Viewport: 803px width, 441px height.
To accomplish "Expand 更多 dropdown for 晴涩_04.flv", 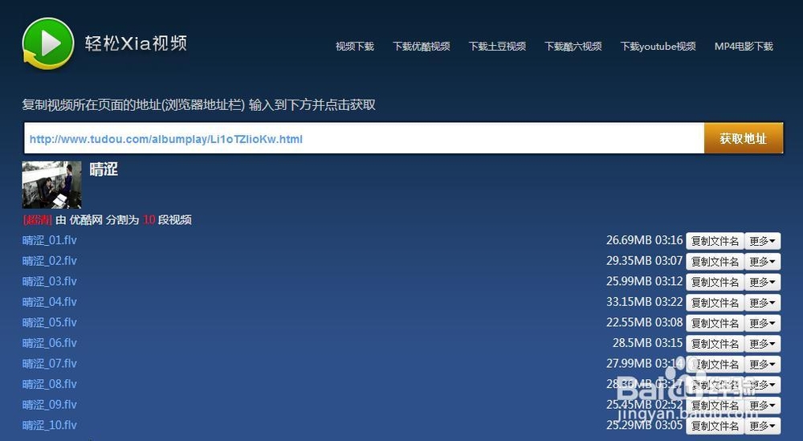I will (x=763, y=302).
